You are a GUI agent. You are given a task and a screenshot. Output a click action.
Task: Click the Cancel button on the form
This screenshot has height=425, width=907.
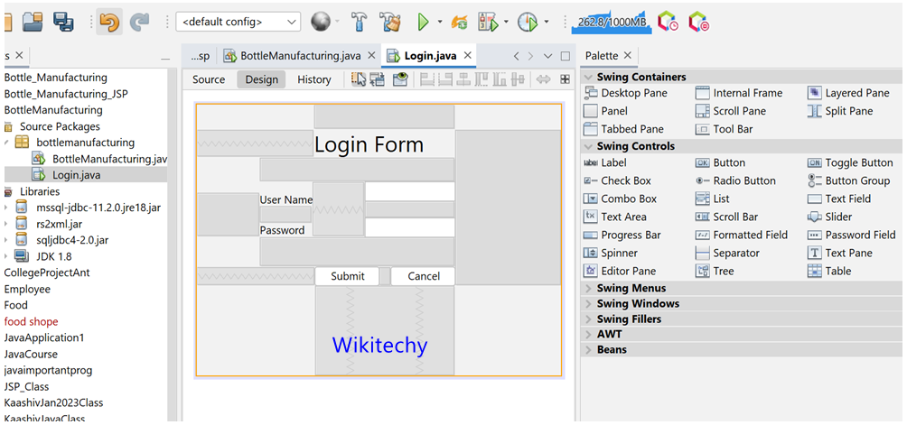423,276
